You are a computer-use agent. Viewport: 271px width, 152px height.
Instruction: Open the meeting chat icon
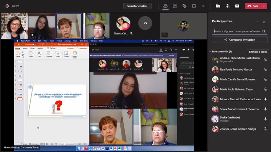175,6
